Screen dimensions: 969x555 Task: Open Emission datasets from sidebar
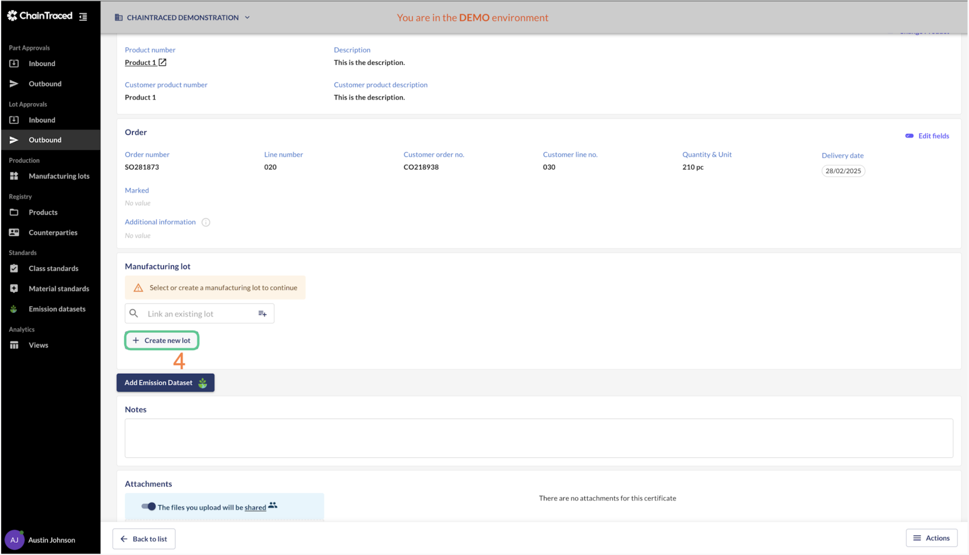click(57, 309)
